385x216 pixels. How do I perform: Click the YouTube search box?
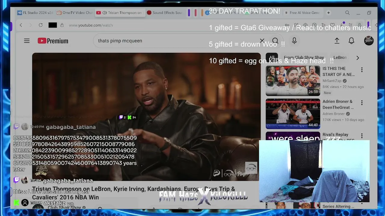(x=177, y=41)
